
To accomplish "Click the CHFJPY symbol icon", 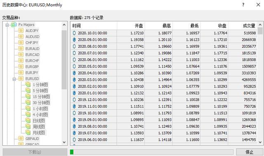I will click(x=21, y=43).
